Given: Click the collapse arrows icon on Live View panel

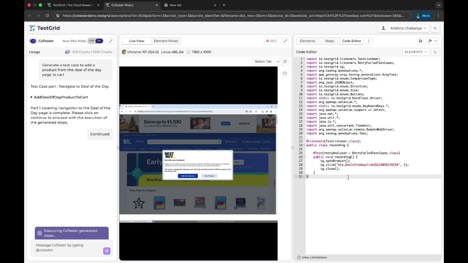Looking at the screenshot, I should coord(286,41).
